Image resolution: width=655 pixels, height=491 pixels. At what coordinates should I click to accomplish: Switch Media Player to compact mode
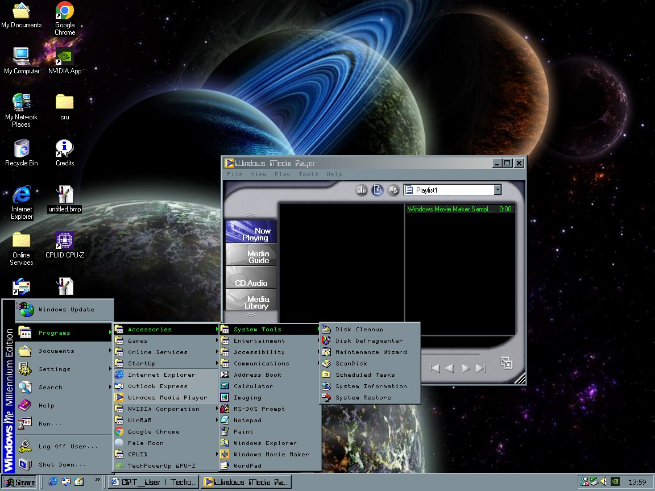coord(506,363)
